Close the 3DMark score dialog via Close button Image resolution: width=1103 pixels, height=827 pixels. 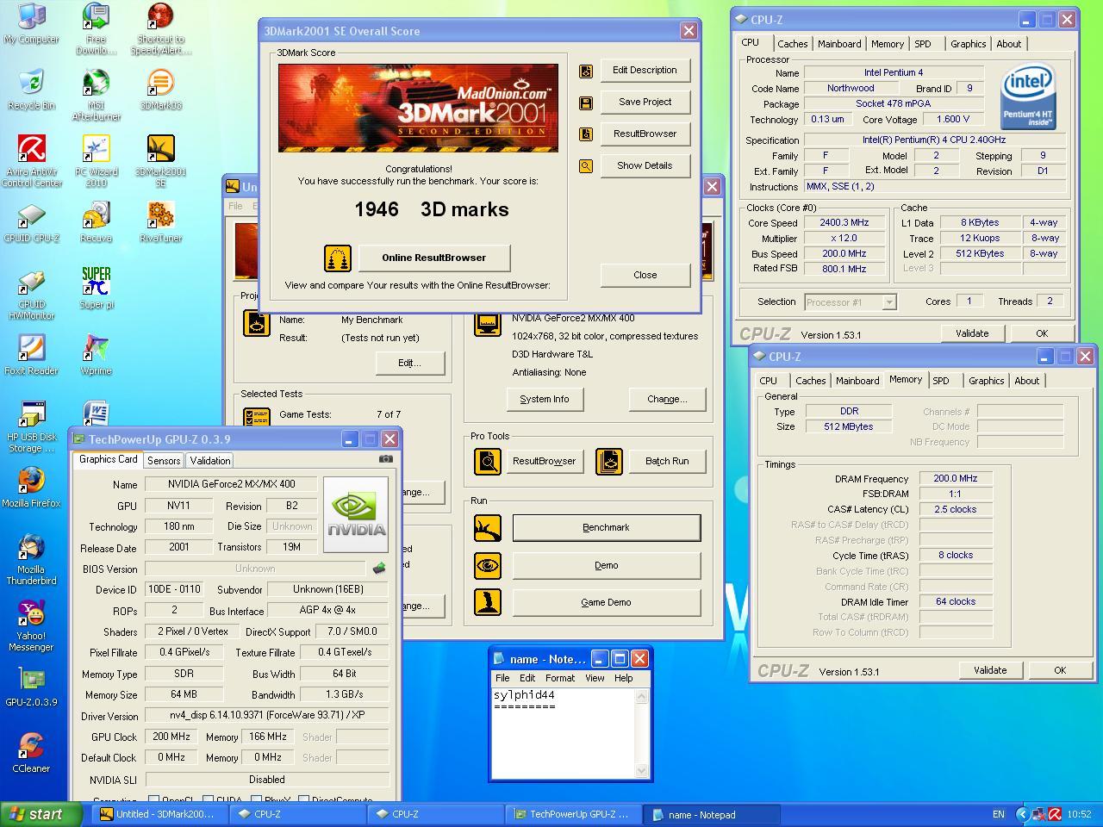(645, 276)
